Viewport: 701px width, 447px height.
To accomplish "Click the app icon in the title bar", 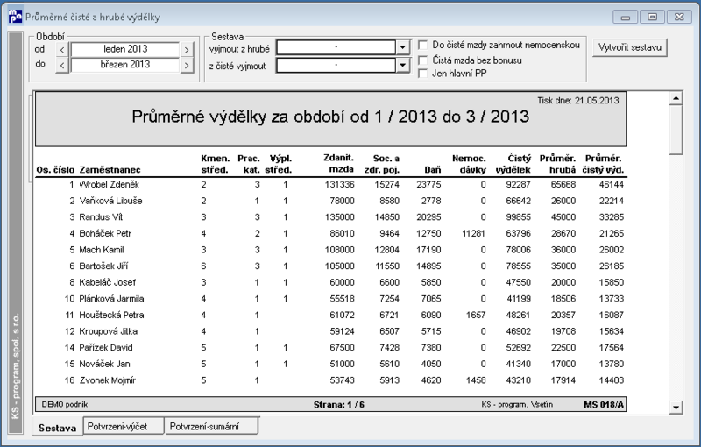I will (15, 17).
